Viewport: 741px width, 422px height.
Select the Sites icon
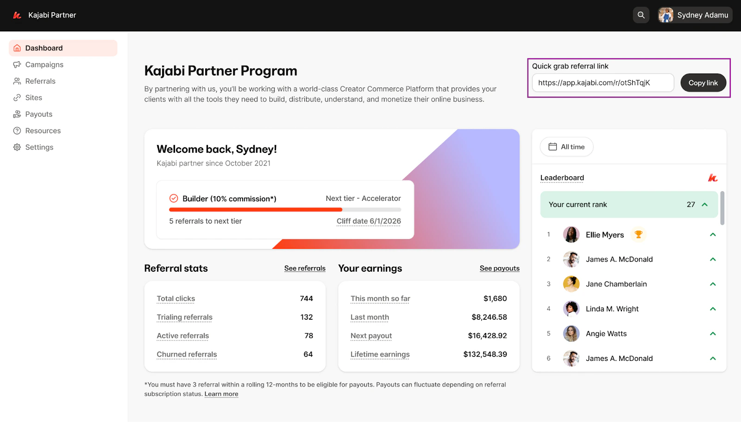pyautogui.click(x=17, y=98)
